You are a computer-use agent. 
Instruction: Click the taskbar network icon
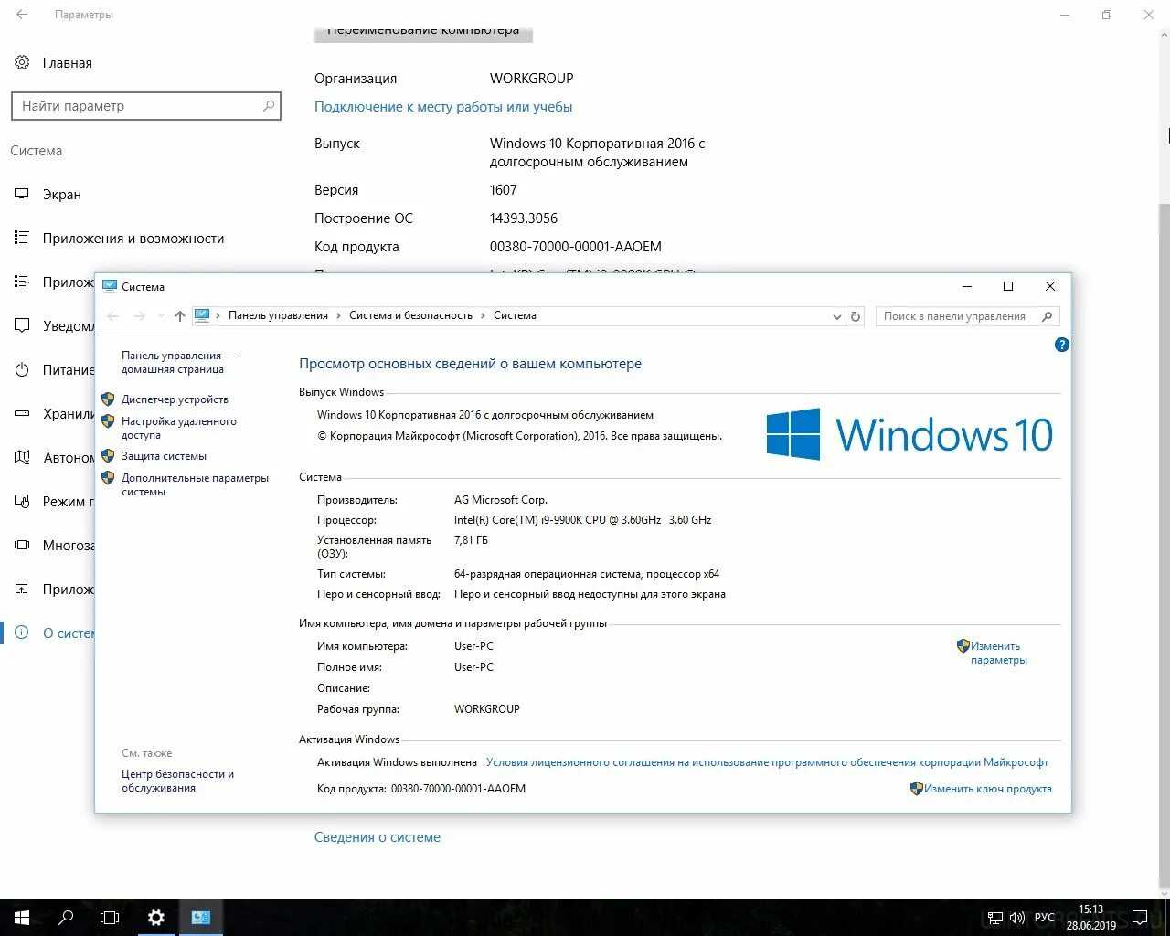[995, 918]
